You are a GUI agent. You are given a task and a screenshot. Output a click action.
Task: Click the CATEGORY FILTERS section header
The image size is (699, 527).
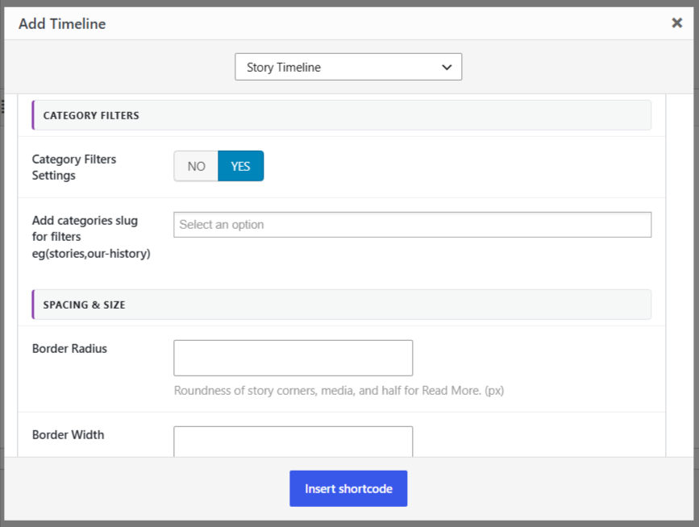[x=342, y=115]
